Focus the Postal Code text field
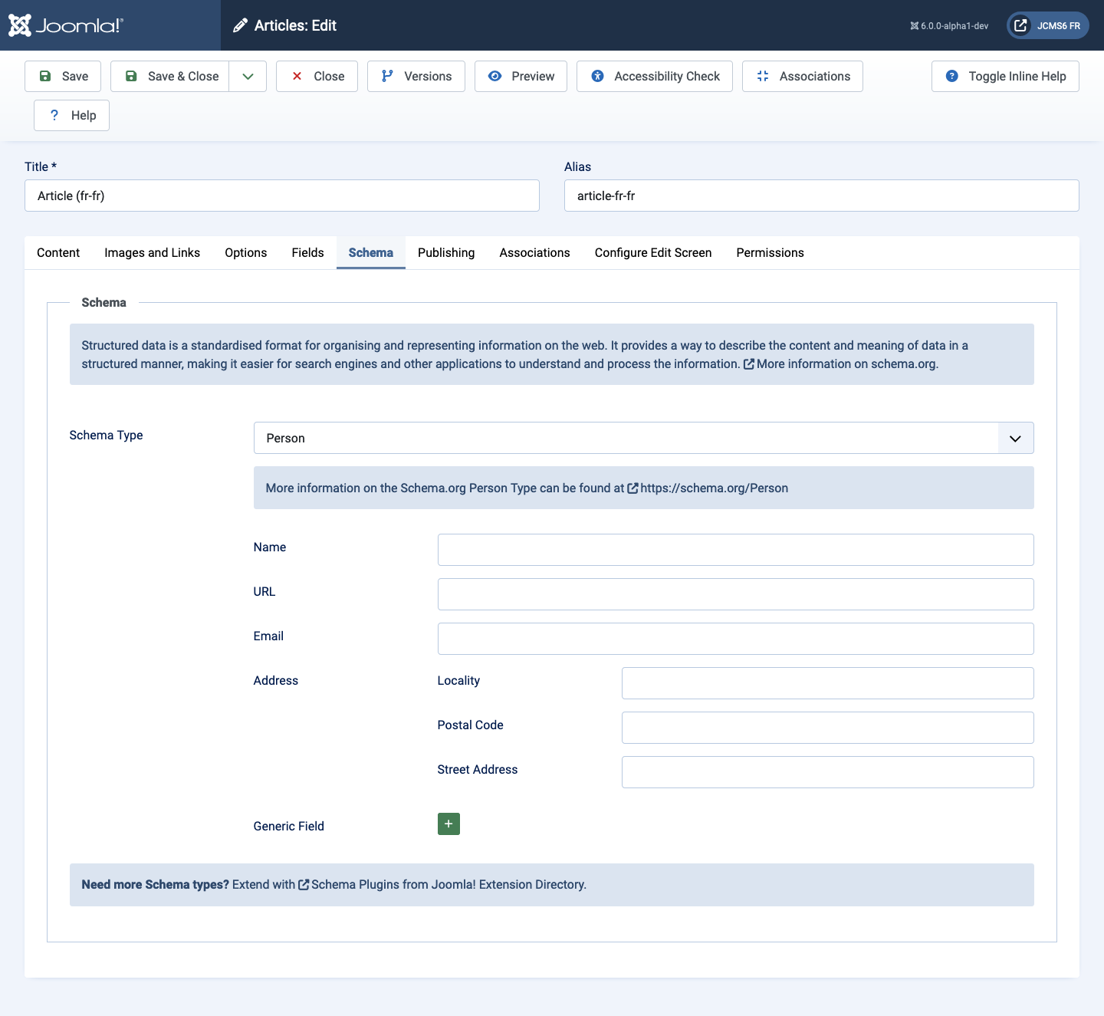Image resolution: width=1104 pixels, height=1016 pixels. click(x=827, y=728)
